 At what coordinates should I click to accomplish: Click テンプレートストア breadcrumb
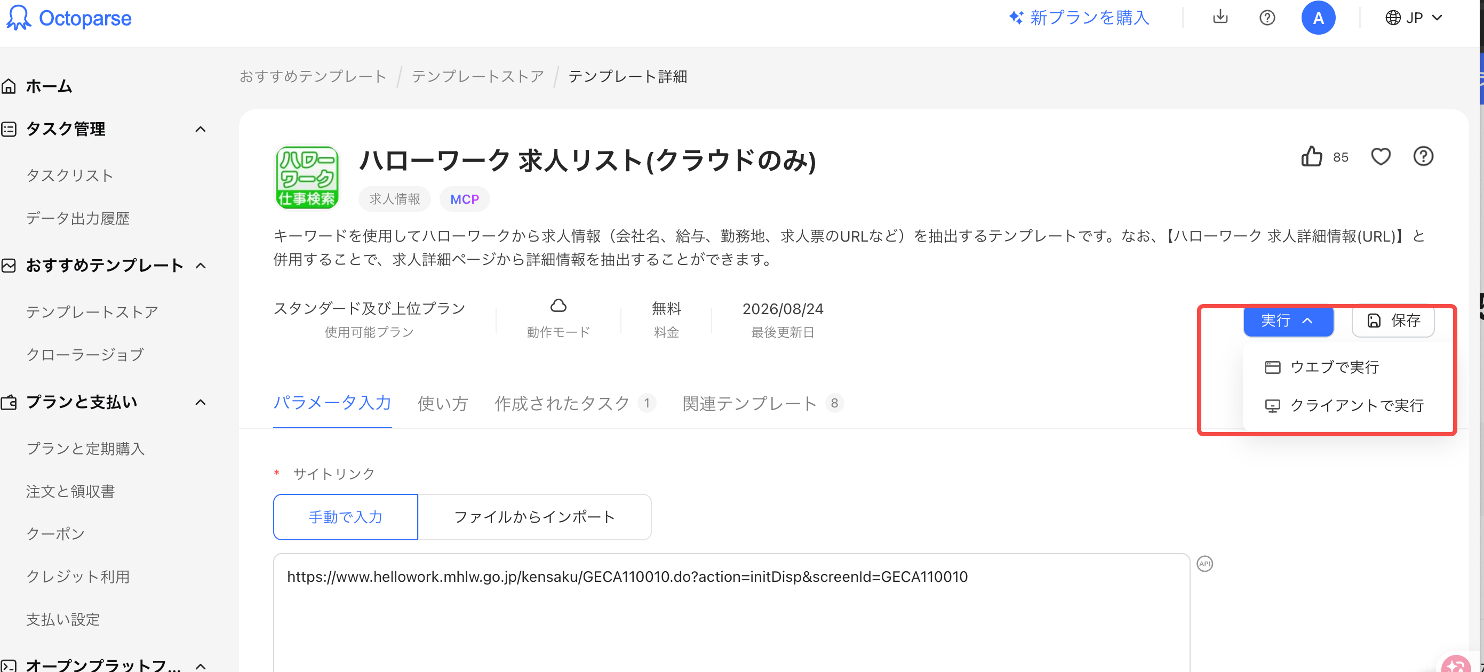[477, 76]
